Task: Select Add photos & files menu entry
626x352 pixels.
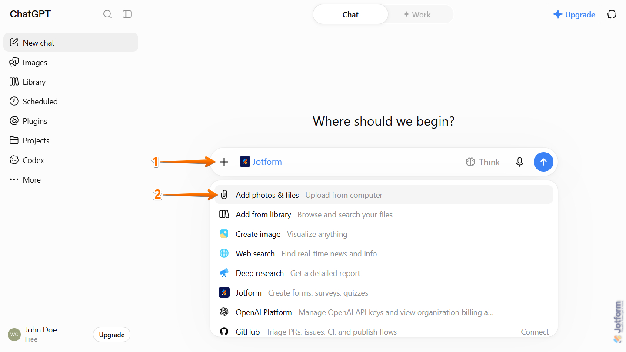Action: (384, 195)
